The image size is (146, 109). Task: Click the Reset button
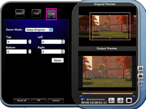(x=58, y=60)
